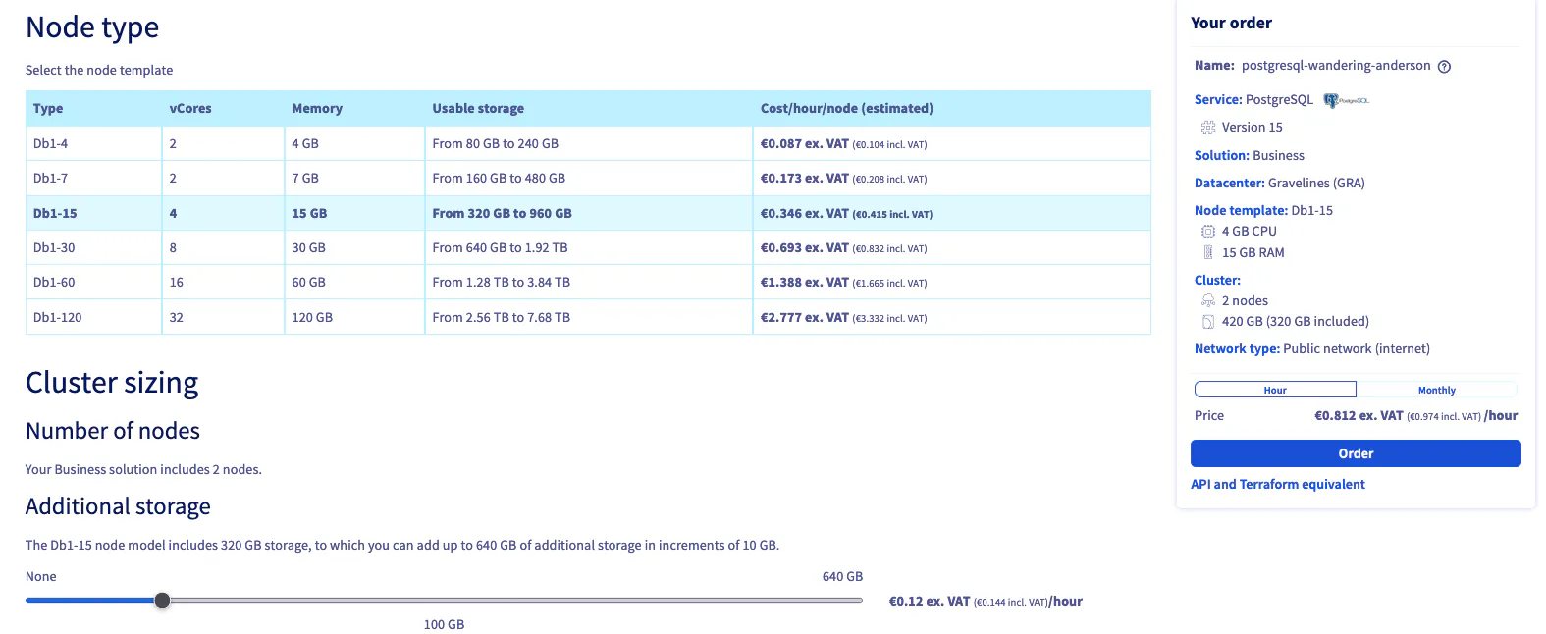Click the blue Order button
Screen dimensions: 1546x634
click(1356, 453)
